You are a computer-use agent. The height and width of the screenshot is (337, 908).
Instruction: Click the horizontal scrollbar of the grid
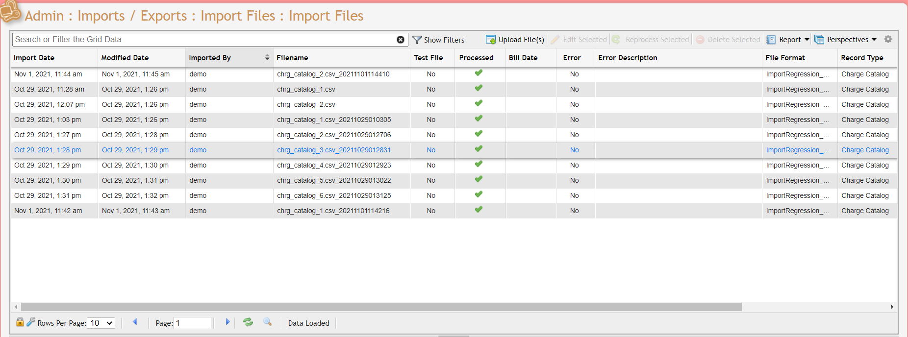click(x=381, y=307)
